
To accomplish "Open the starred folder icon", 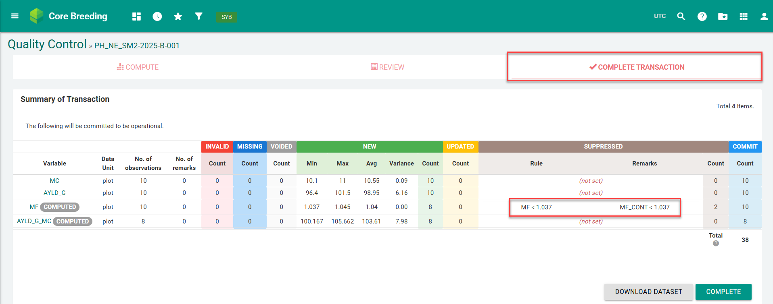I will tap(723, 17).
